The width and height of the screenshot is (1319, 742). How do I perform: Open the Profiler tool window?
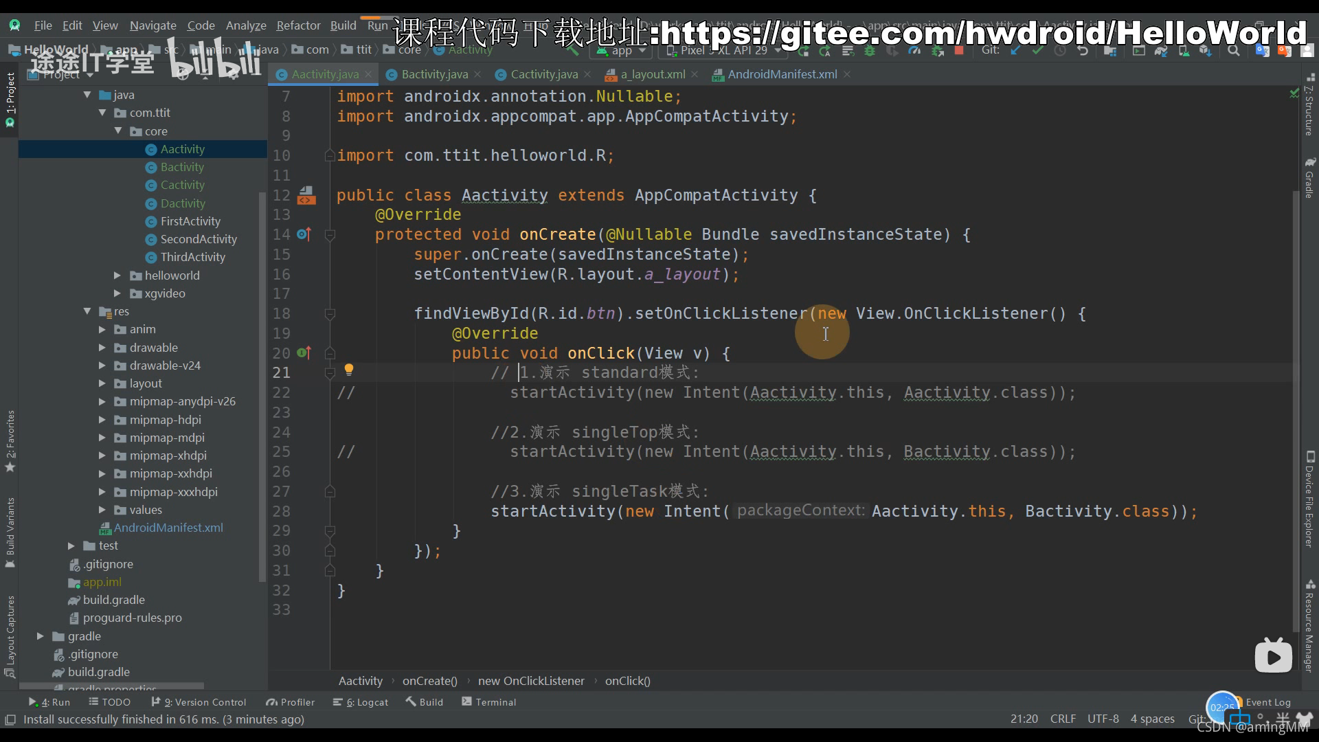tap(291, 702)
